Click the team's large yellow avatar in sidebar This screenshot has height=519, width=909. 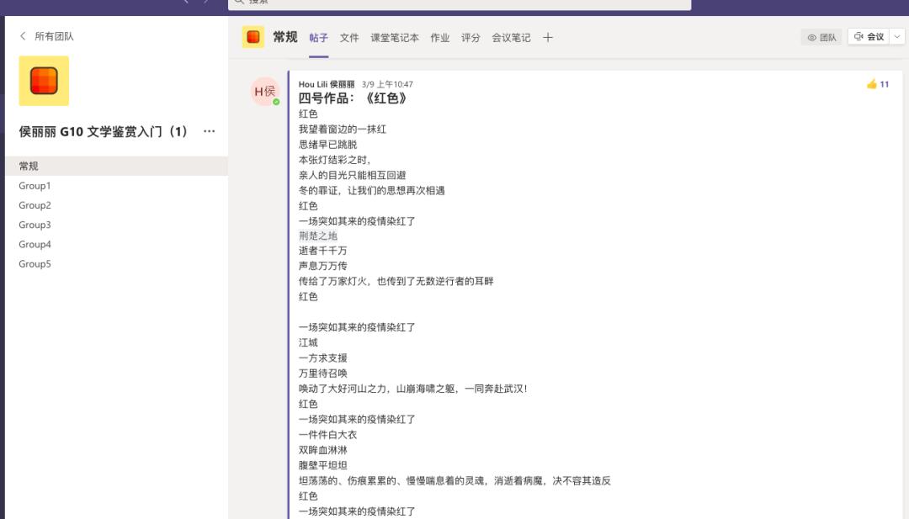click(43, 81)
